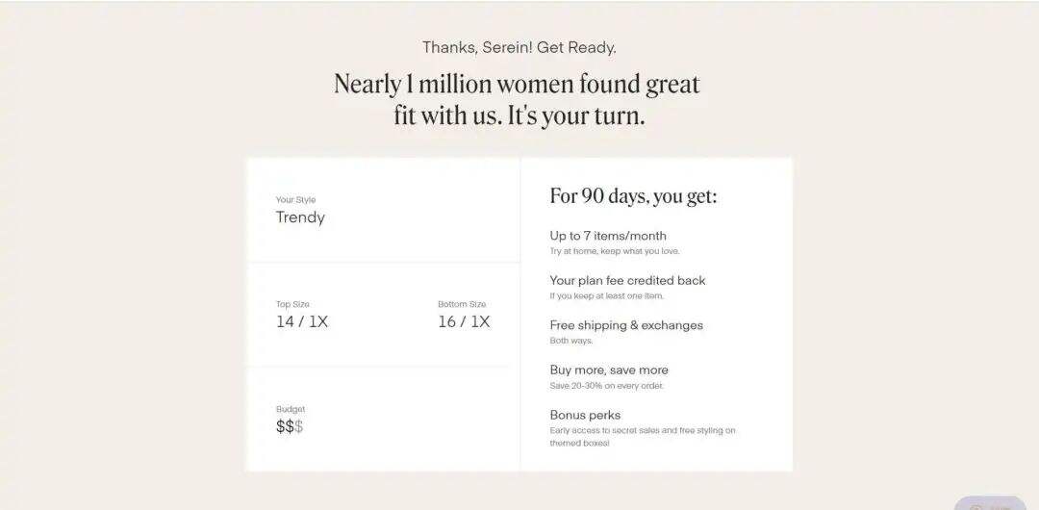Select the Top Size 14 / 1X value
Viewport: 1039px width, 510px height.
302,321
